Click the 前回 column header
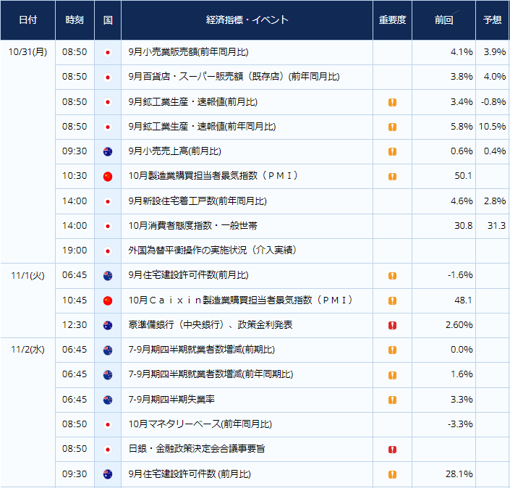Viewport: 510px width, 488px height. pos(443,20)
